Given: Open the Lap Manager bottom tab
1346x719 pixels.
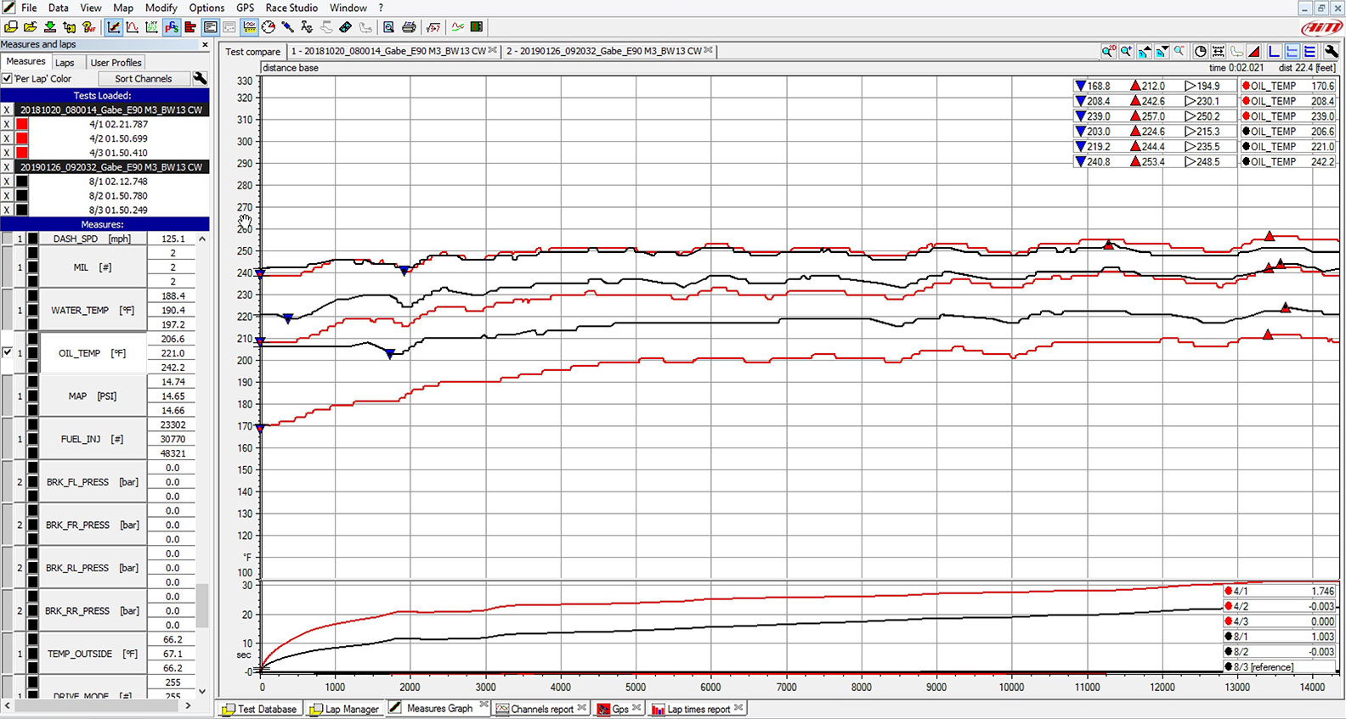Looking at the screenshot, I should (x=344, y=709).
